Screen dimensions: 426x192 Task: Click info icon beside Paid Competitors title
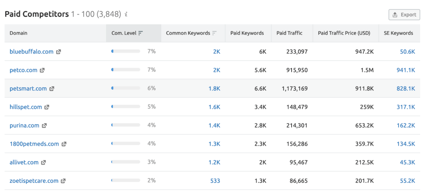tap(126, 15)
